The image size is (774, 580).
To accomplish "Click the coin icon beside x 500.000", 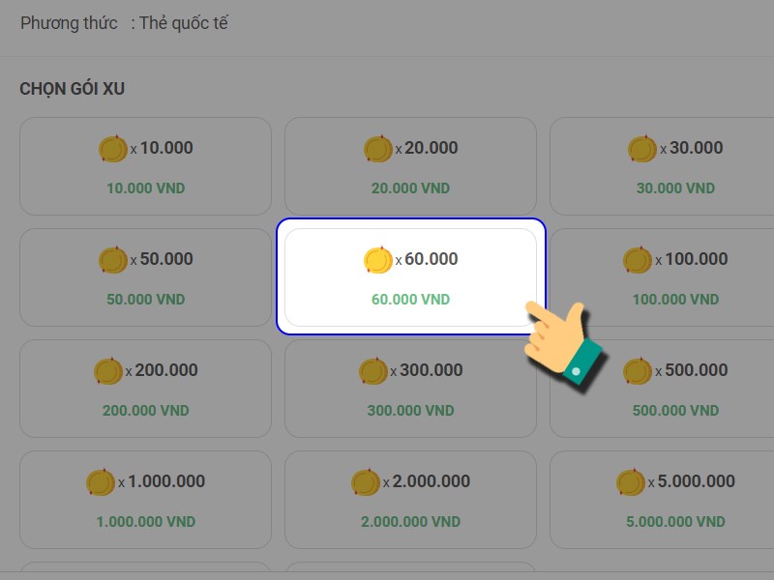I will coord(637,371).
